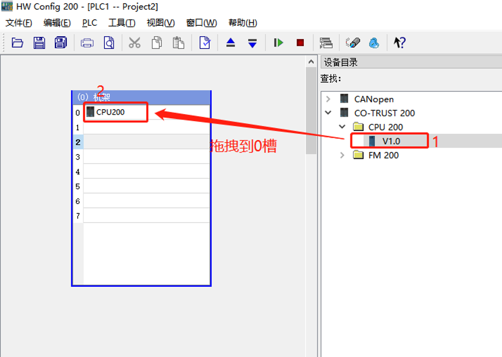Image resolution: width=502 pixels, height=357 pixels.
Task: Click the Upload blue up-arrow icon
Action: tap(231, 43)
